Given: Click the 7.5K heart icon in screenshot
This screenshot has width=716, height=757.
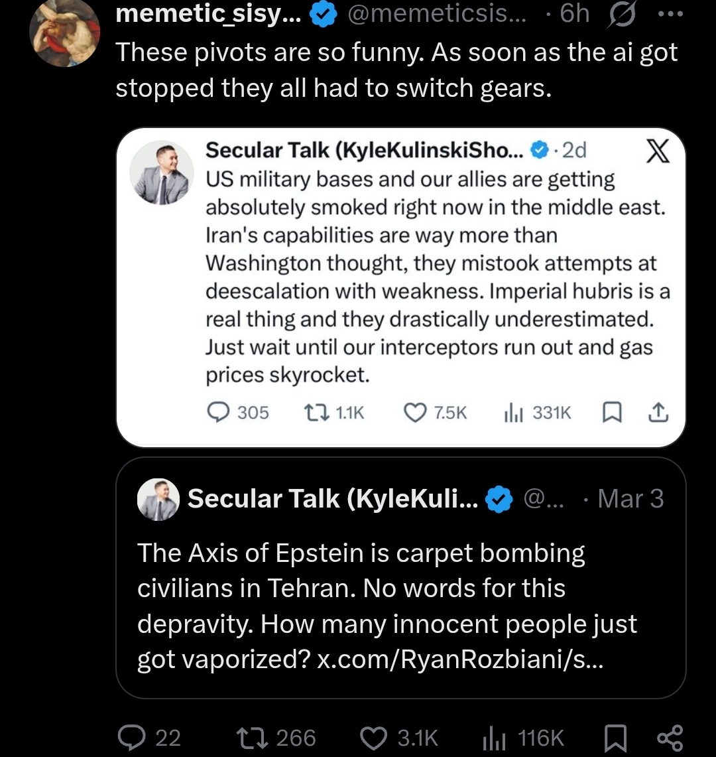Looking at the screenshot, I should coord(416,413).
